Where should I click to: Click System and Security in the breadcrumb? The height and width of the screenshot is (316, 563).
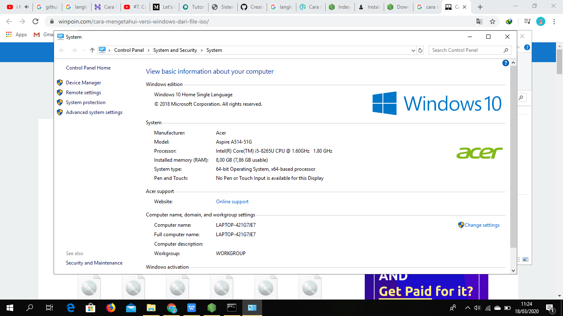175,50
